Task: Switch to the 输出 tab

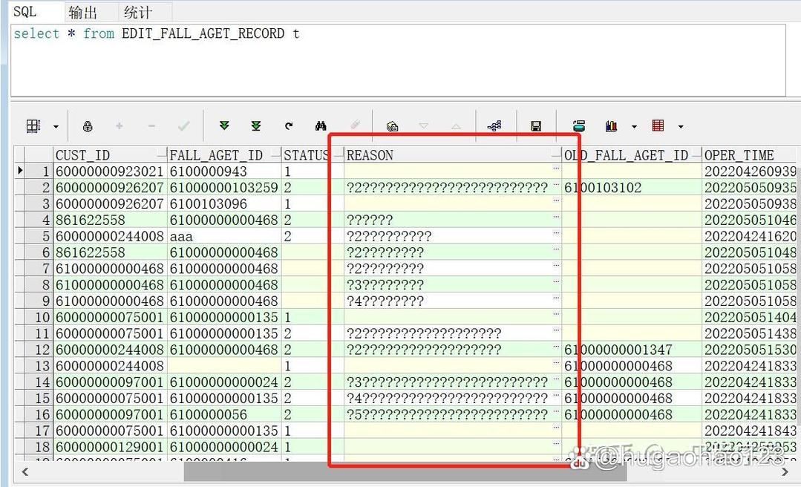Action: tap(84, 11)
